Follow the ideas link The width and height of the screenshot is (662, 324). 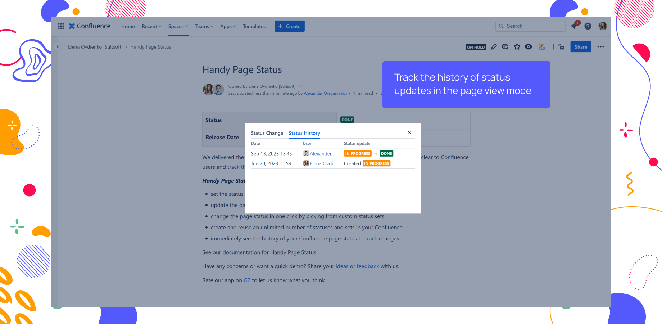pyautogui.click(x=342, y=266)
